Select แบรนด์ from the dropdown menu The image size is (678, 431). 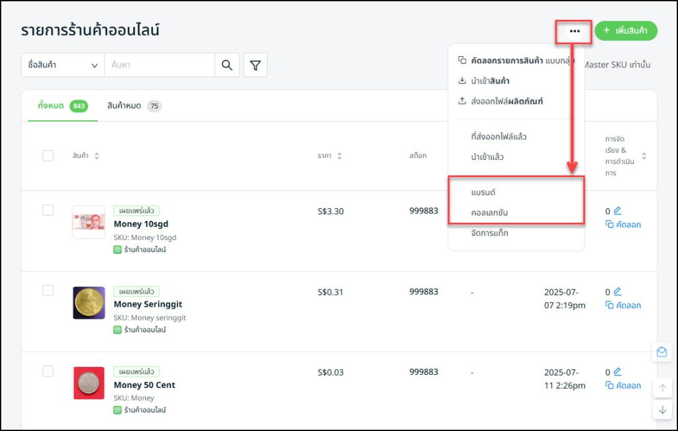[x=483, y=192]
